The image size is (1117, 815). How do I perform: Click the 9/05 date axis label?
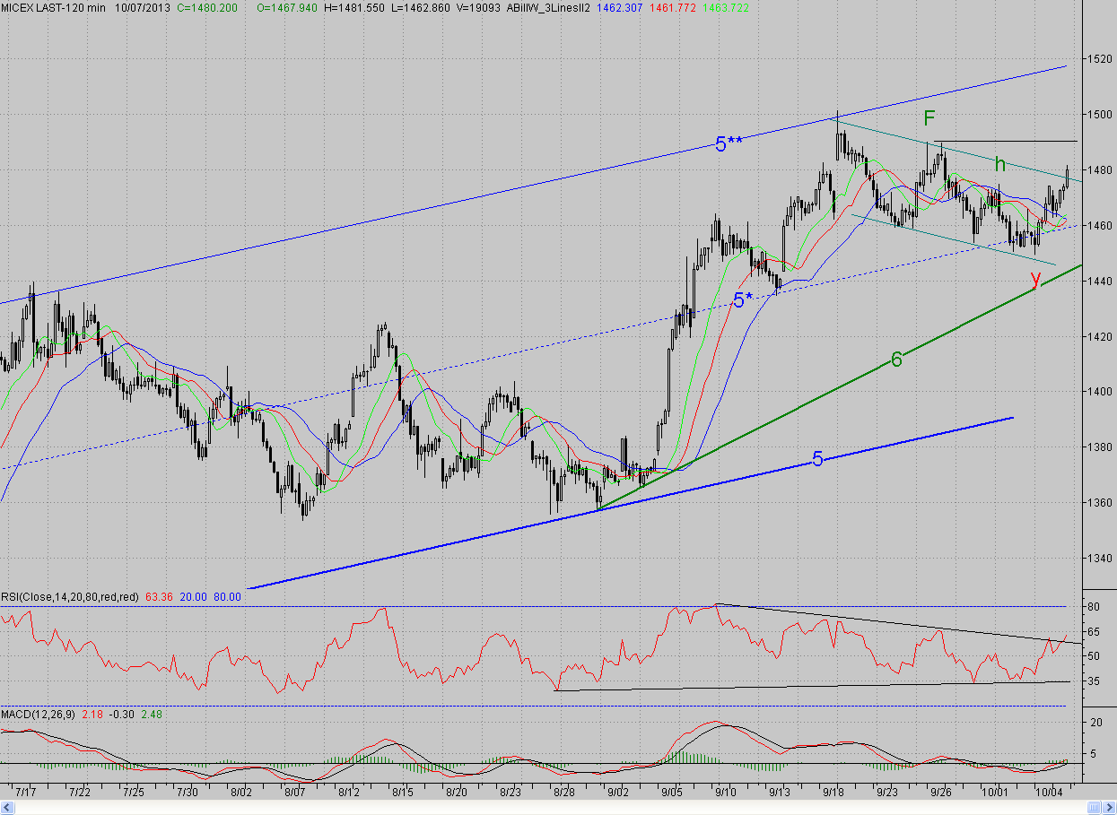(672, 793)
